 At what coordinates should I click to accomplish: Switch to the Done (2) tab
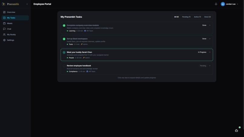click(207, 17)
